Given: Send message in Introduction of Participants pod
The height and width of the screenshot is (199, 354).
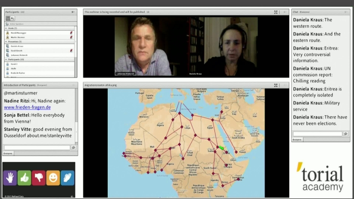Looking at the screenshot, I should tap(73, 147).
